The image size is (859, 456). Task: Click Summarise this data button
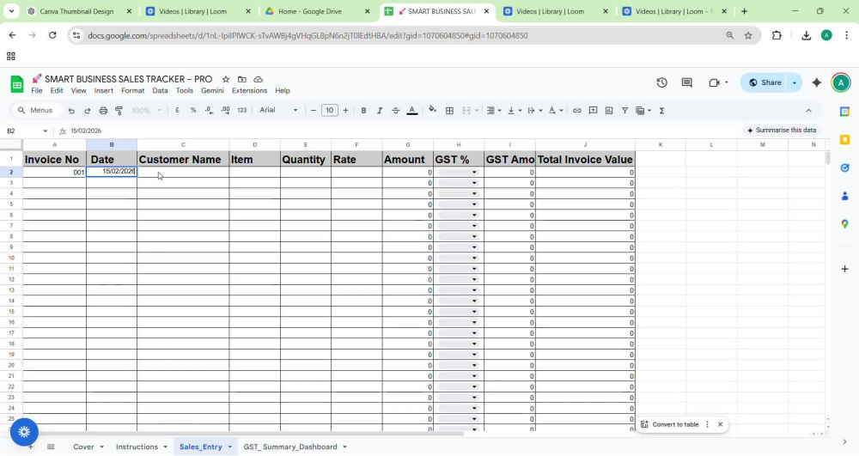click(x=782, y=131)
